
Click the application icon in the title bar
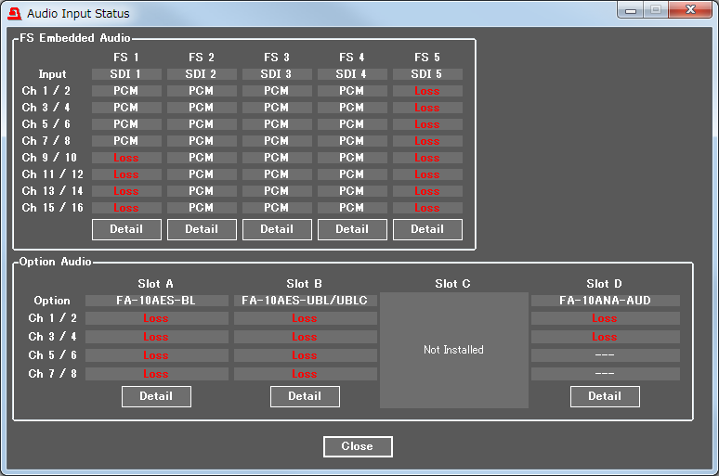coord(14,14)
